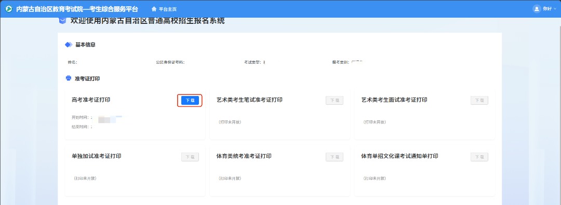Click 下载 for 体育单招文化课考试通知单打印
This screenshot has width=561, height=205.
coord(479,157)
